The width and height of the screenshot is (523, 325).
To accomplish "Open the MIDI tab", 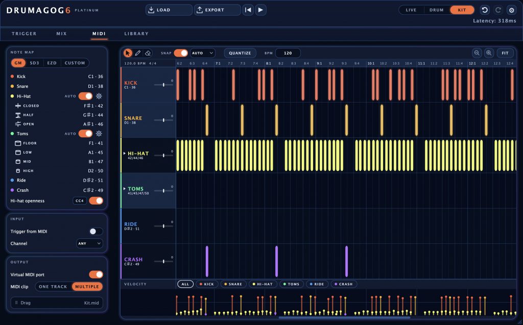I will coord(99,34).
